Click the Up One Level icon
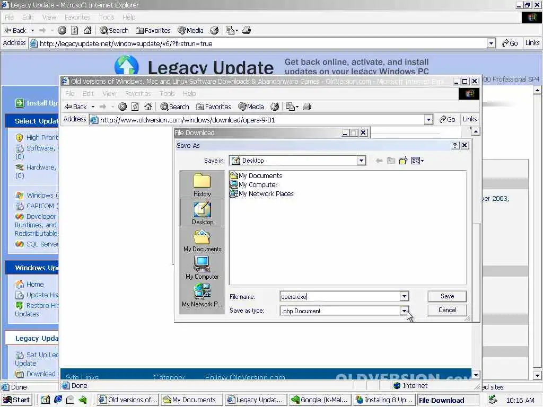Image resolution: width=543 pixels, height=407 pixels. (x=391, y=161)
